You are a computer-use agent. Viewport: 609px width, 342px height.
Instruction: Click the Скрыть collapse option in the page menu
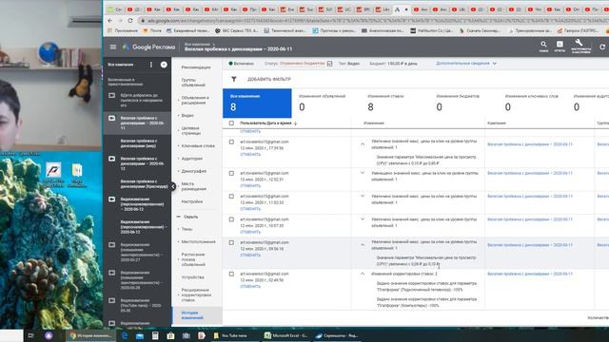190,217
